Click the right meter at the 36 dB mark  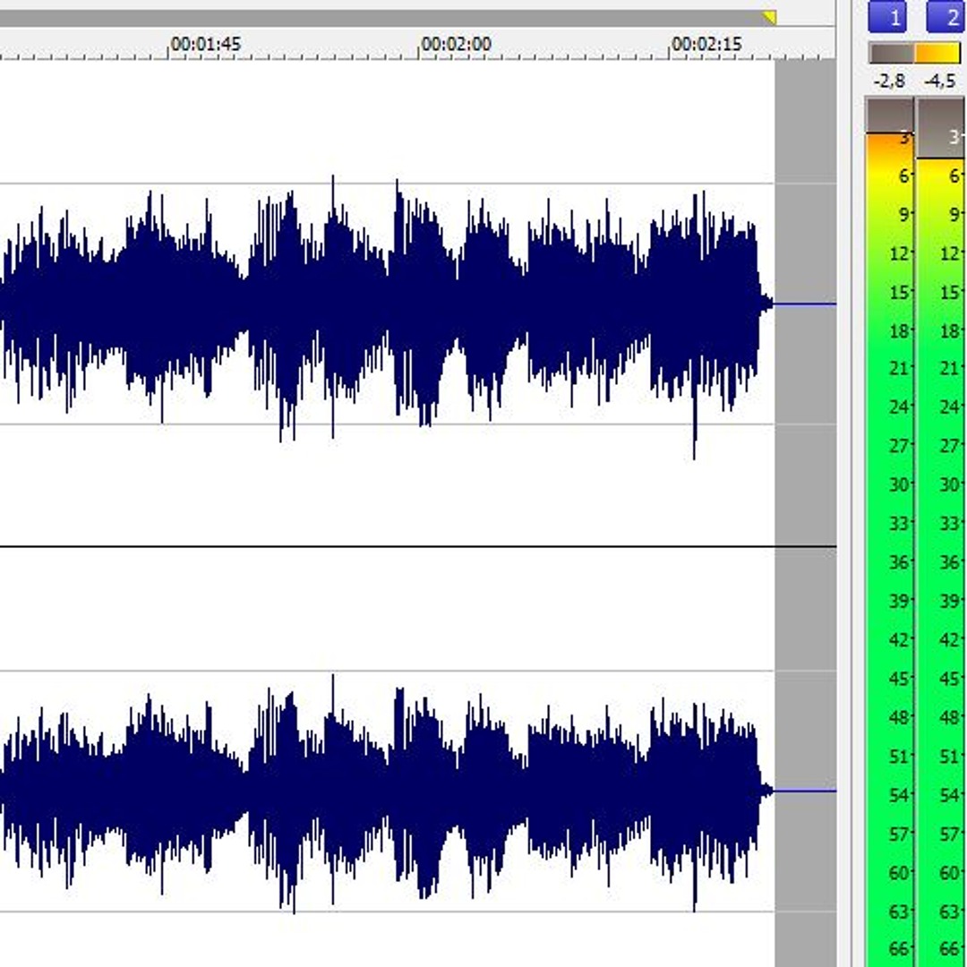940,562
